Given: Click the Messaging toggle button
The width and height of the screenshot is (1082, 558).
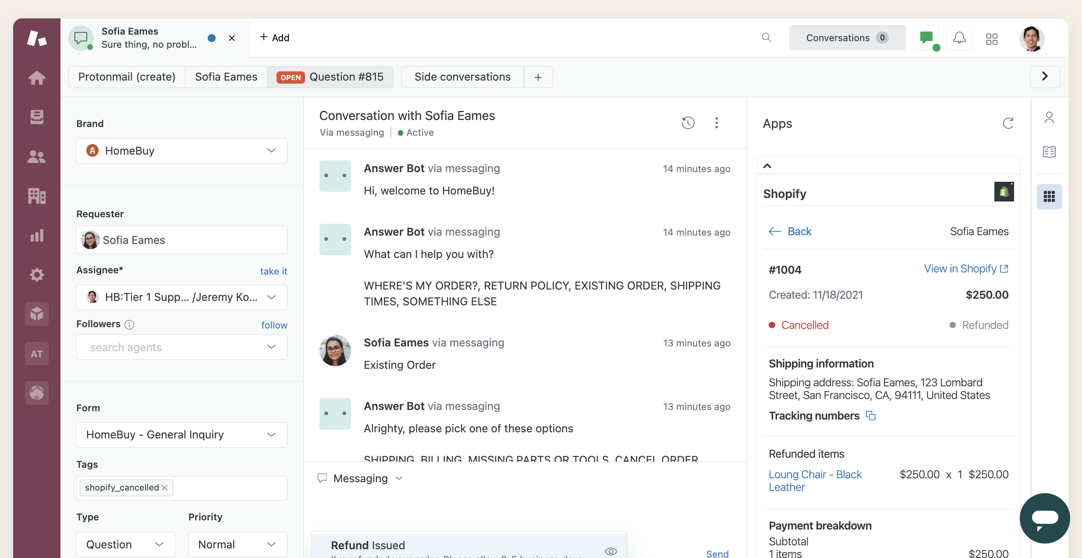Looking at the screenshot, I should pos(359,477).
